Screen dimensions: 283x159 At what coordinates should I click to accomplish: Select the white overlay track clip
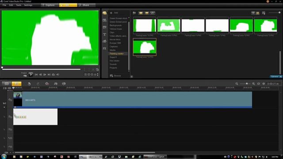tap(35, 117)
